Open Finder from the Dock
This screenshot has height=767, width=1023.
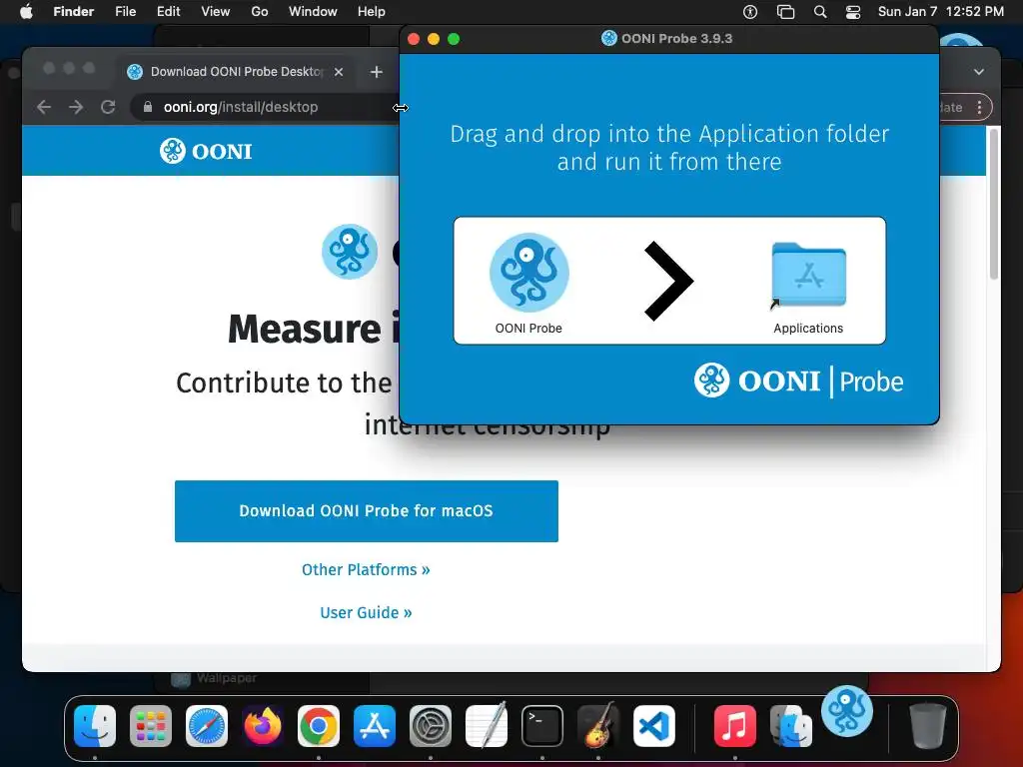[95, 726]
